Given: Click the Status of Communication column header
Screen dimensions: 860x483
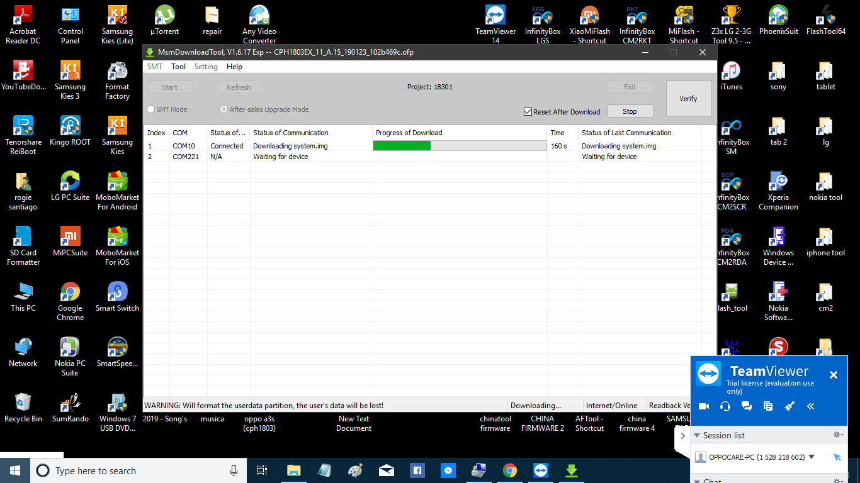Looking at the screenshot, I should [x=311, y=133].
